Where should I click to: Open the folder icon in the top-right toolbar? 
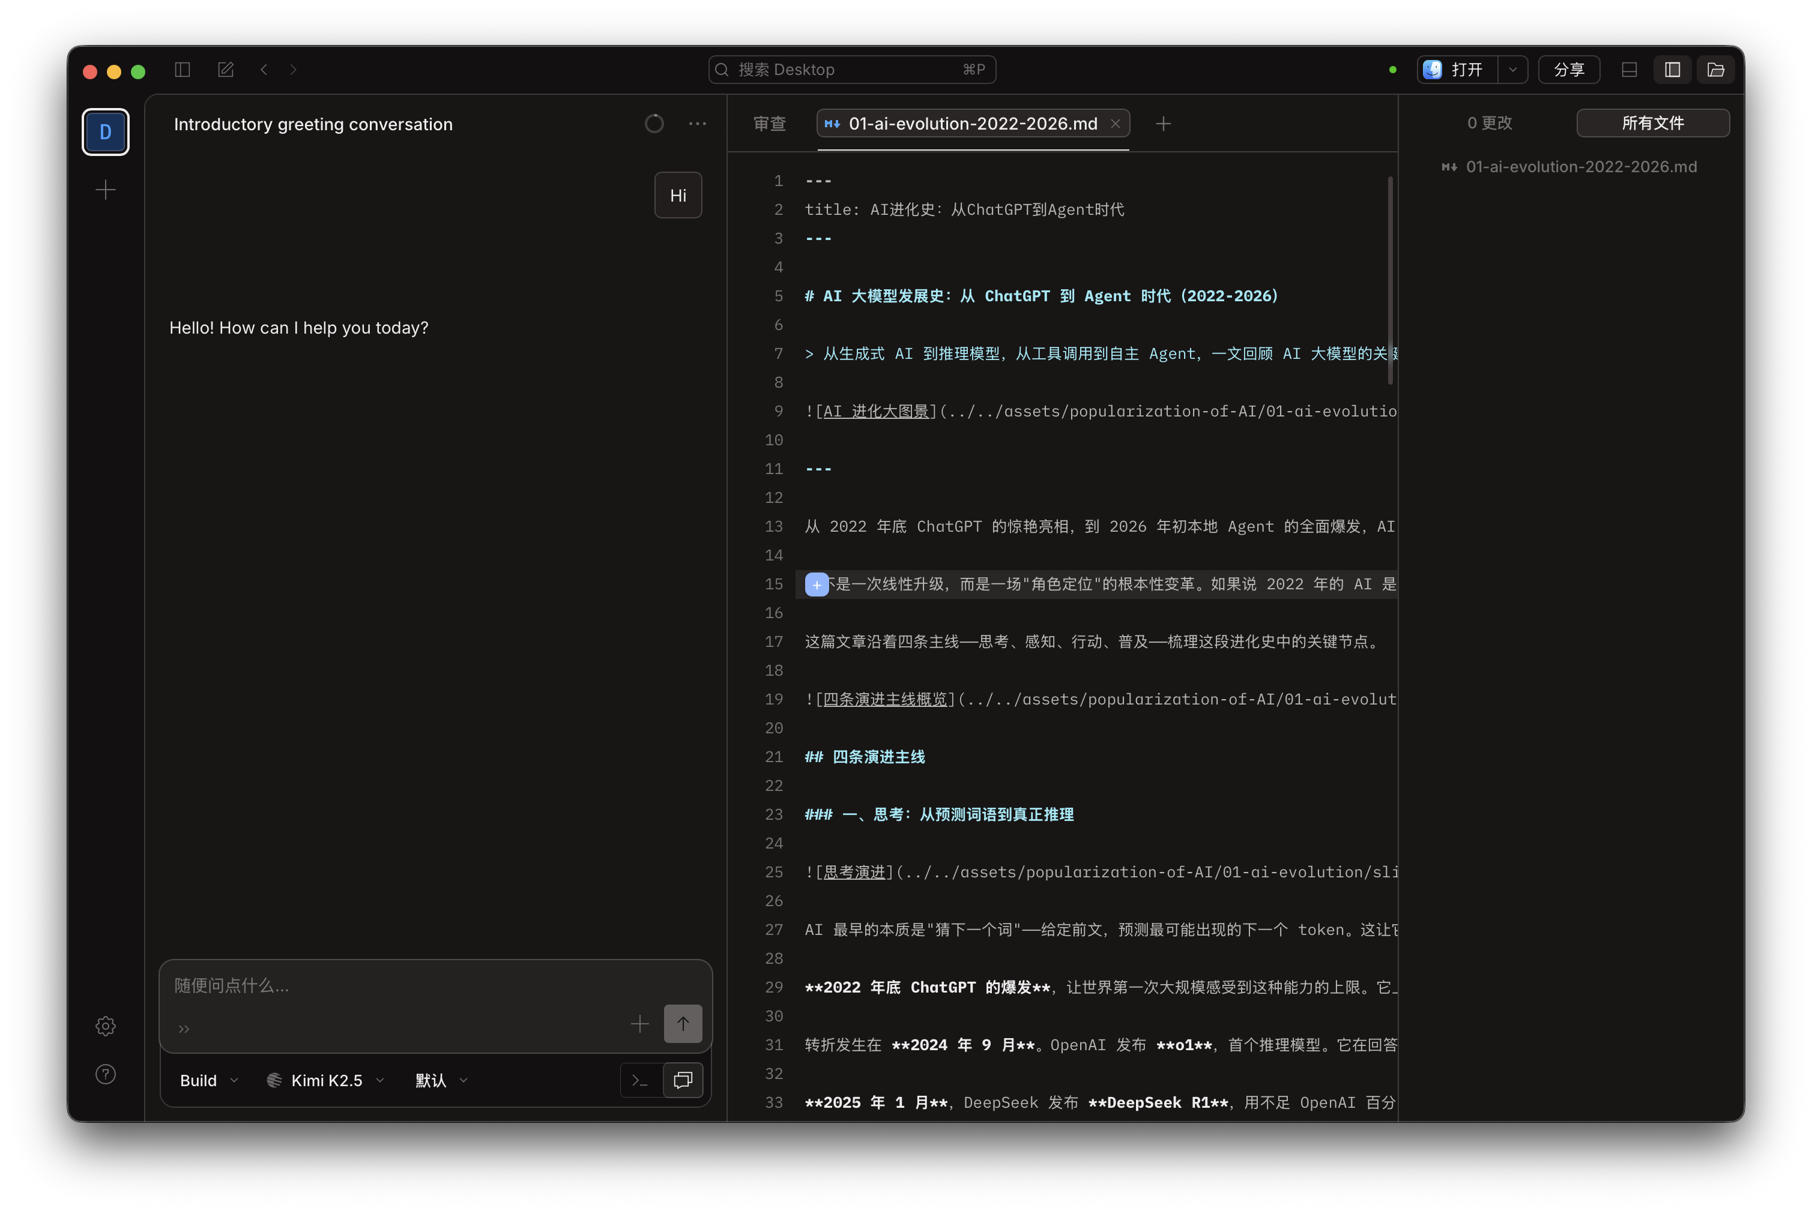point(1716,70)
